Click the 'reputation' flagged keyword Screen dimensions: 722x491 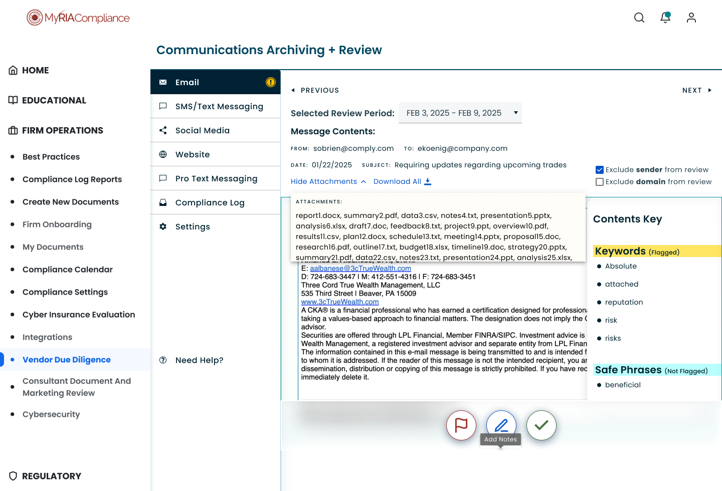(x=624, y=302)
